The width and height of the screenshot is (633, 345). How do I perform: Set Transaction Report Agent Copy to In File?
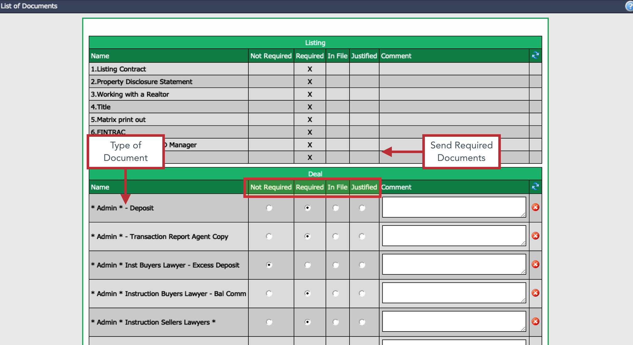[x=336, y=236]
